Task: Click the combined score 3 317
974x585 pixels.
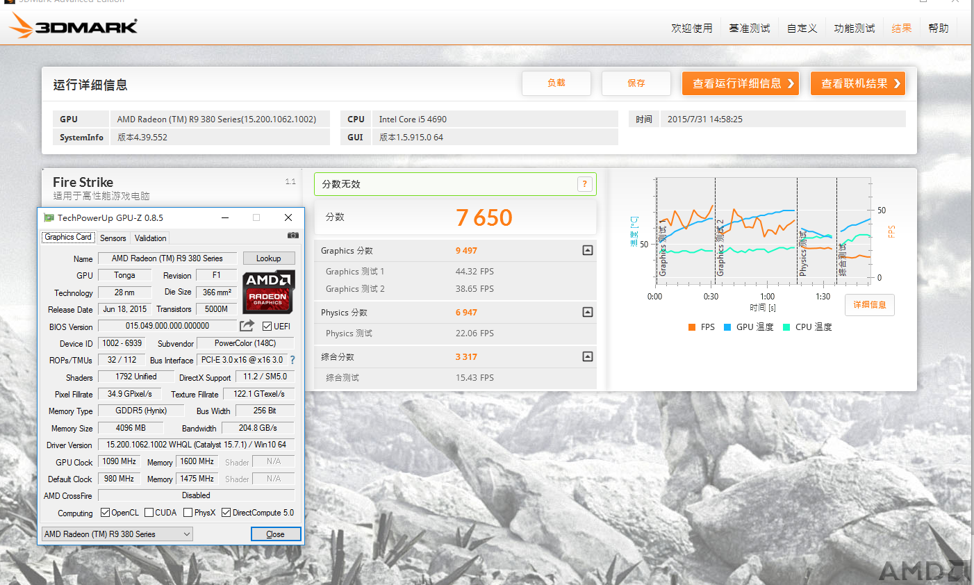Action: click(467, 356)
